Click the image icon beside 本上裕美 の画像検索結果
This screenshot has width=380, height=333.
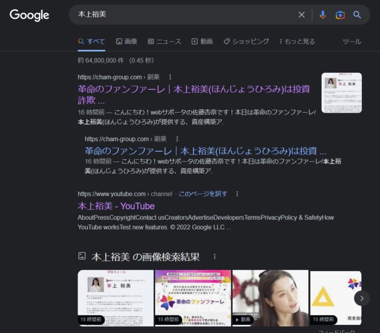(x=82, y=256)
